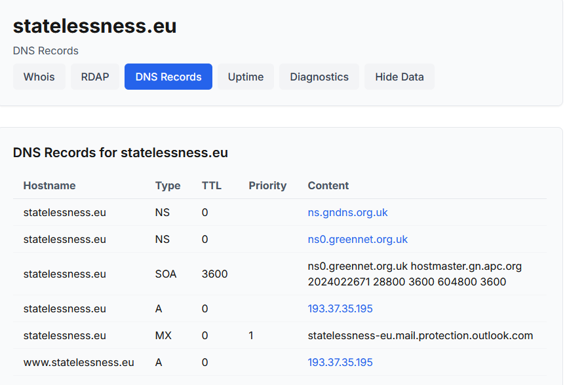
Task: Go to the Uptime tab
Action: tap(246, 77)
